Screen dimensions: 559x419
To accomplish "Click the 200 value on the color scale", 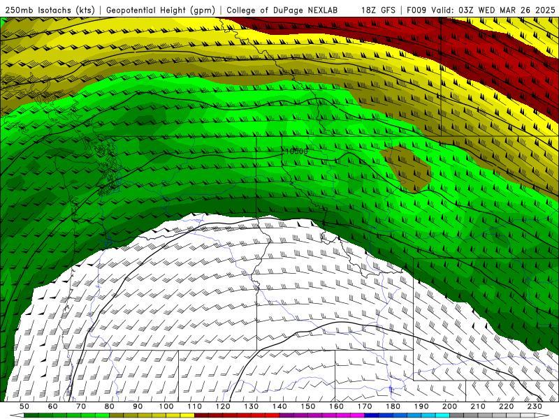I will point(450,406).
